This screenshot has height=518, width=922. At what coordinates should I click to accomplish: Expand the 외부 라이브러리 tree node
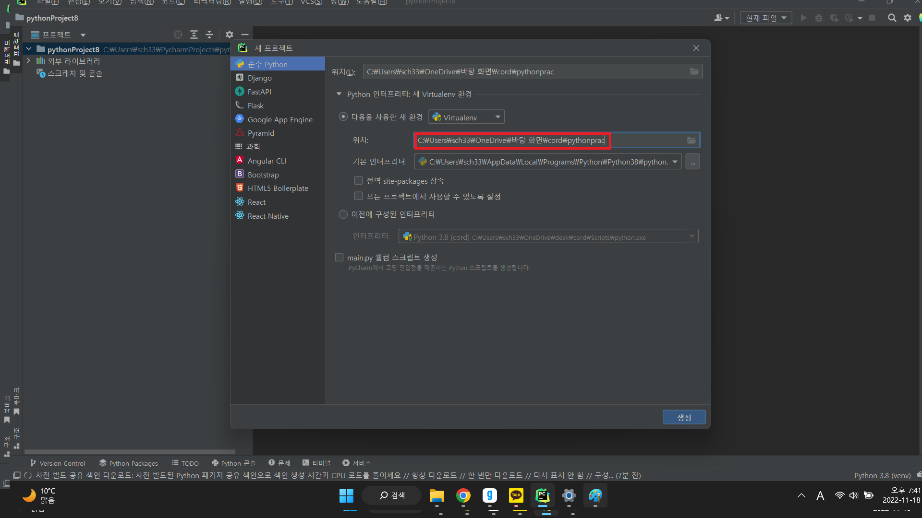[29, 61]
